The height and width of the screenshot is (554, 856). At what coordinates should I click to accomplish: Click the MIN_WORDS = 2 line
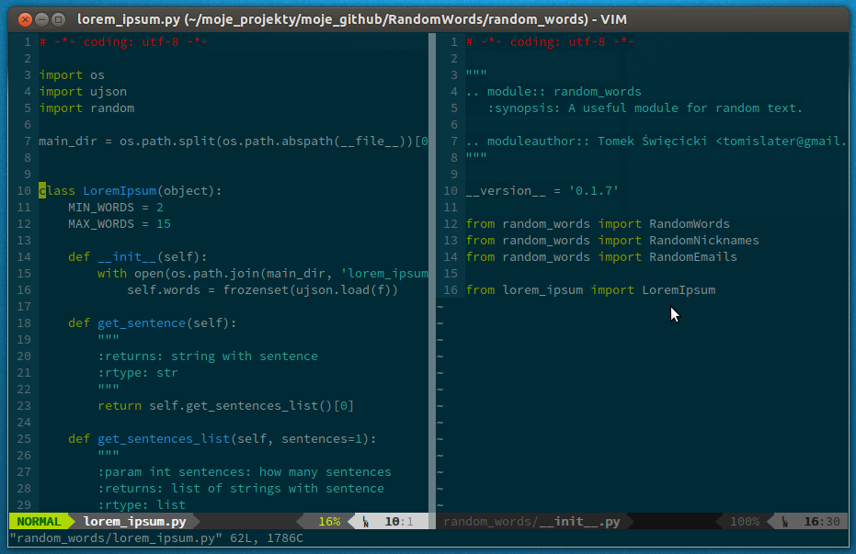click(116, 208)
